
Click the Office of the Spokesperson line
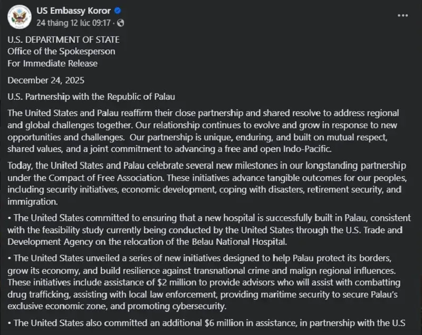coord(61,51)
